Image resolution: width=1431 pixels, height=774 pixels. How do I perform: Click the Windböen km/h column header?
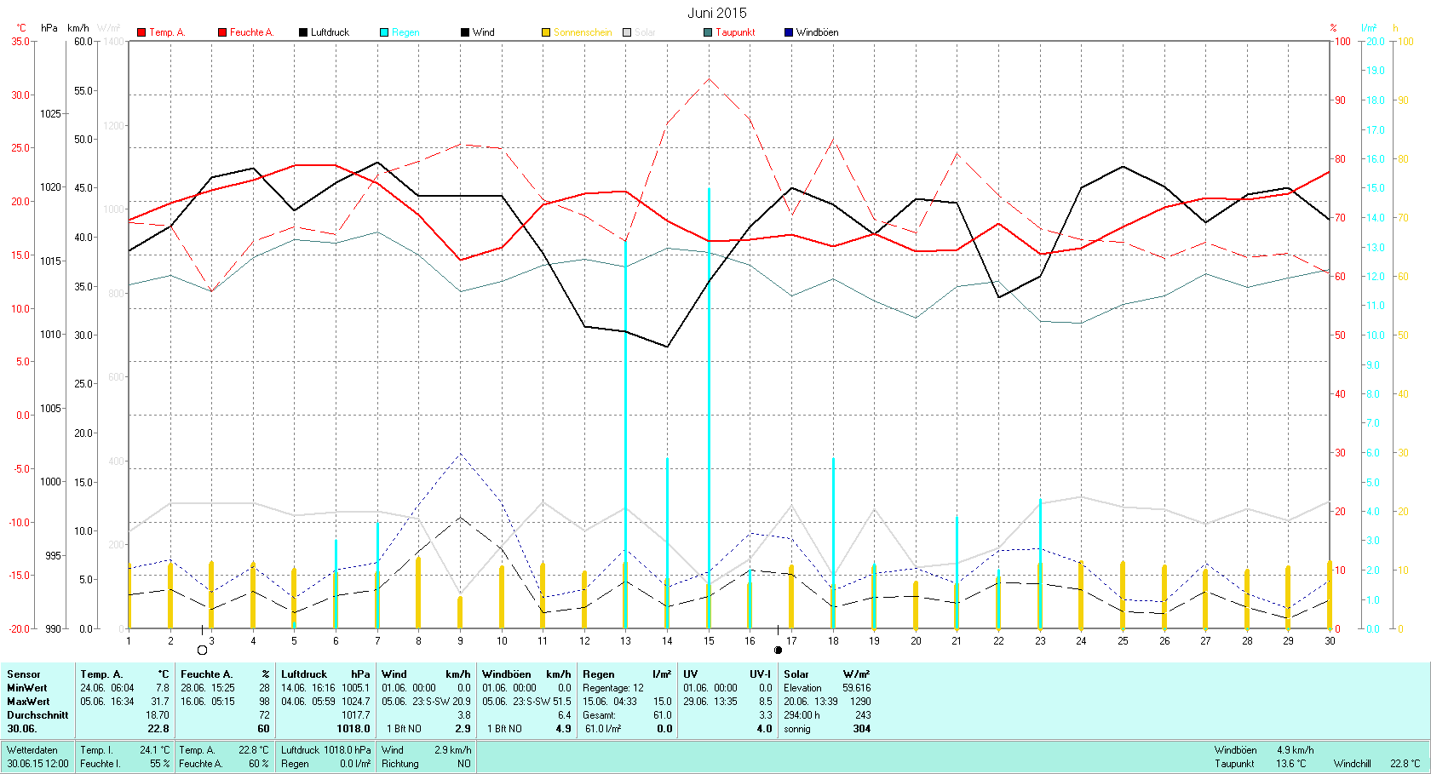[x=526, y=674]
